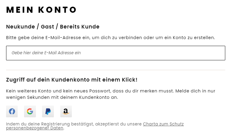Click the personenbezogener Daten link text
The width and height of the screenshot is (235, 137).
pos(35,128)
